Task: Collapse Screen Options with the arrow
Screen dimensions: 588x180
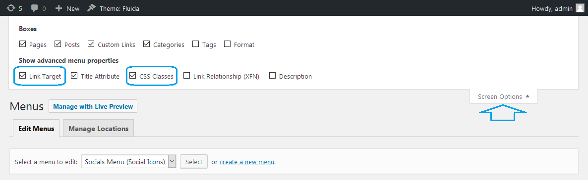Action: [528, 96]
